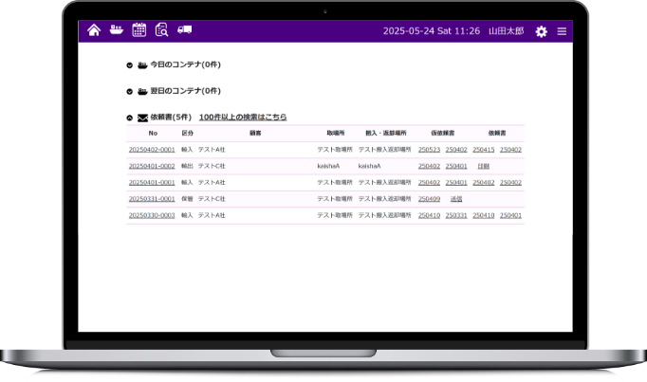Open request number 20250330-0003

152,215
